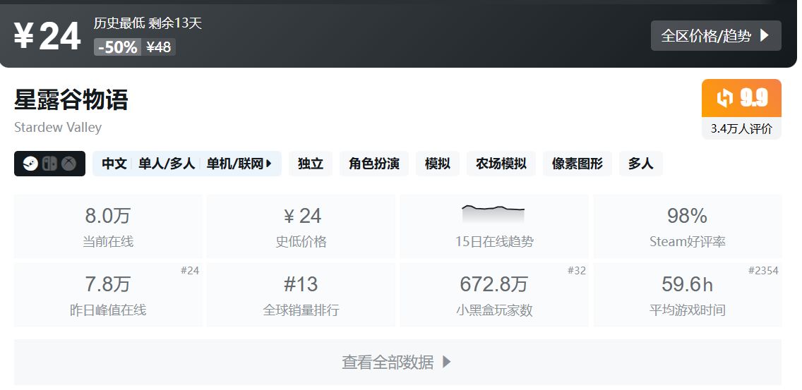Image resolution: width=802 pixels, height=390 pixels.
Task: Click the 15日在线趋势 sparkline chart
Action: [x=493, y=214]
